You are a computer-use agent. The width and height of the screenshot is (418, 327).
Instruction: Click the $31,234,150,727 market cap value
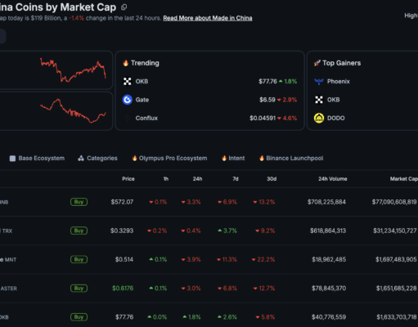coord(395,231)
